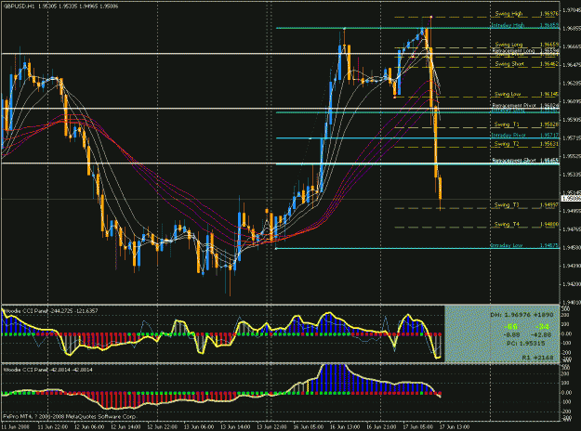The height and width of the screenshot is (431, 581).
Task: Select the 'Swing Long' level label
Action: tap(508, 45)
